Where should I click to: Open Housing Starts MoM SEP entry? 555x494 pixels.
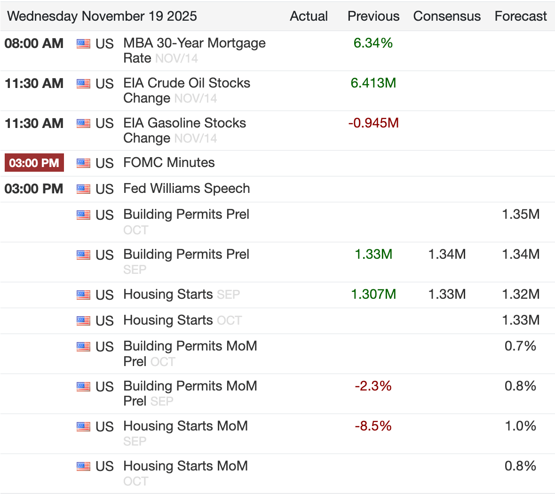[x=185, y=433]
